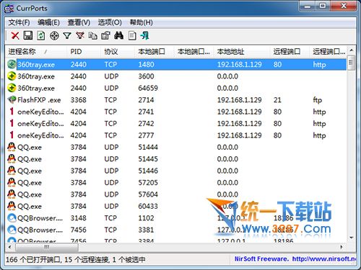361x270 pixels.
Task: Click the horizontal scrollbar thumb
Action: [x=47, y=247]
